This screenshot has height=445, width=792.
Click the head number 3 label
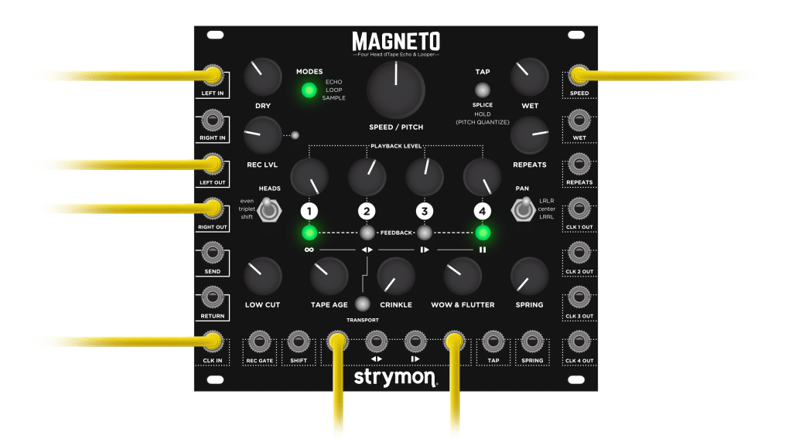[425, 211]
